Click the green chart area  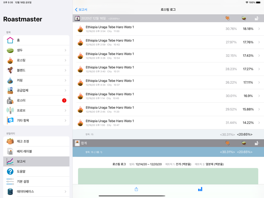tap(168, 176)
